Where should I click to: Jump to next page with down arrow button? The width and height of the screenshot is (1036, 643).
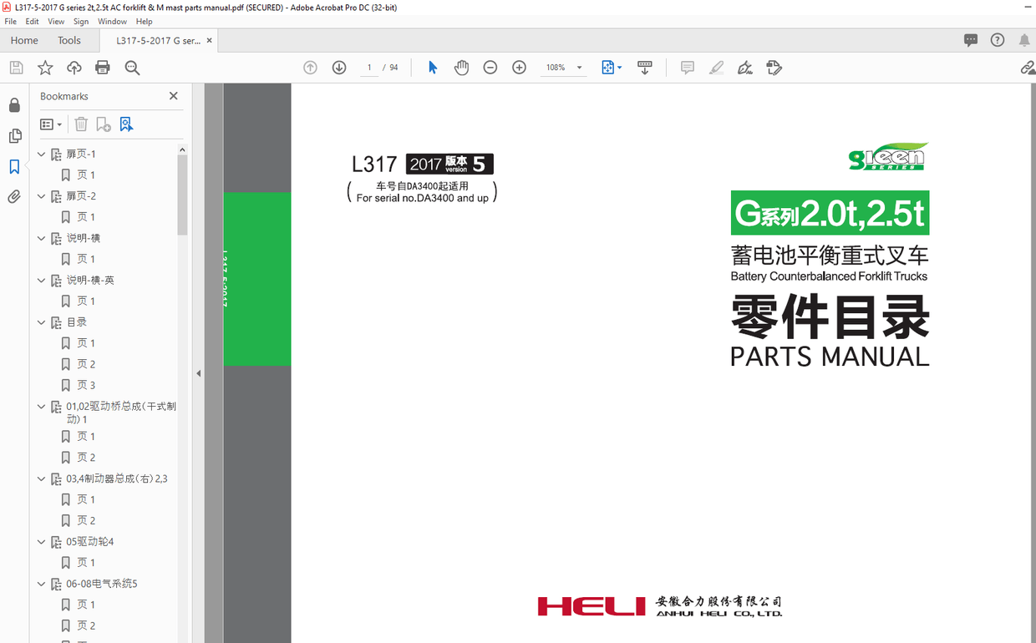pyautogui.click(x=339, y=68)
